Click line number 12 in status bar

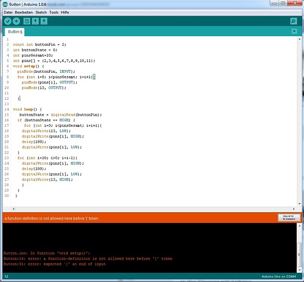(x=6, y=276)
